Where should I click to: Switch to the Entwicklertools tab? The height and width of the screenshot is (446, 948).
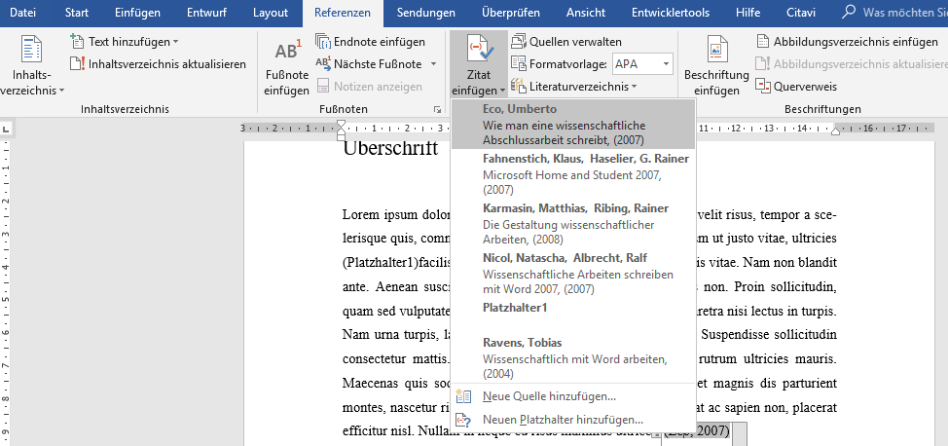671,13
